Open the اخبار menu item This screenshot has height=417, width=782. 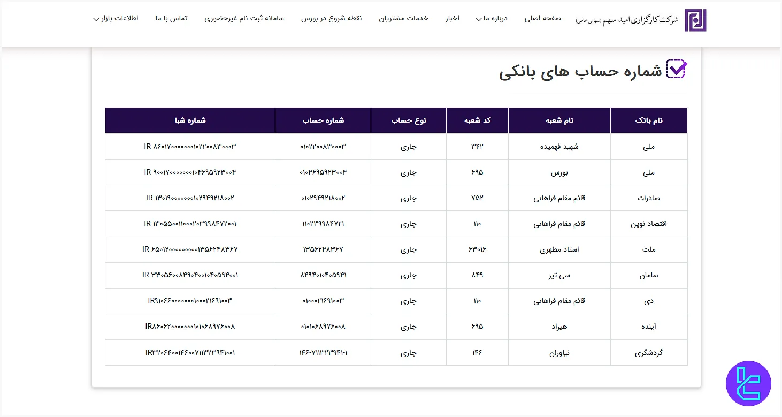click(x=452, y=18)
